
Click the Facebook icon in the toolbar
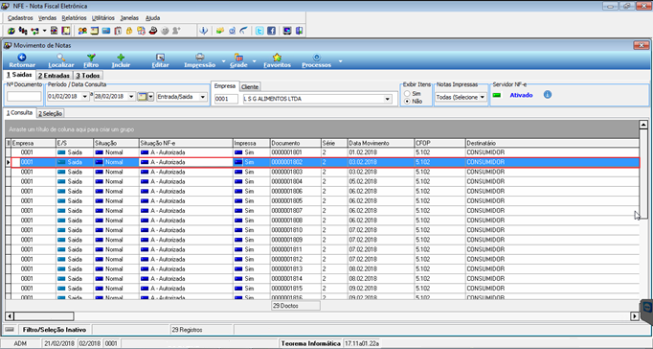[272, 31]
